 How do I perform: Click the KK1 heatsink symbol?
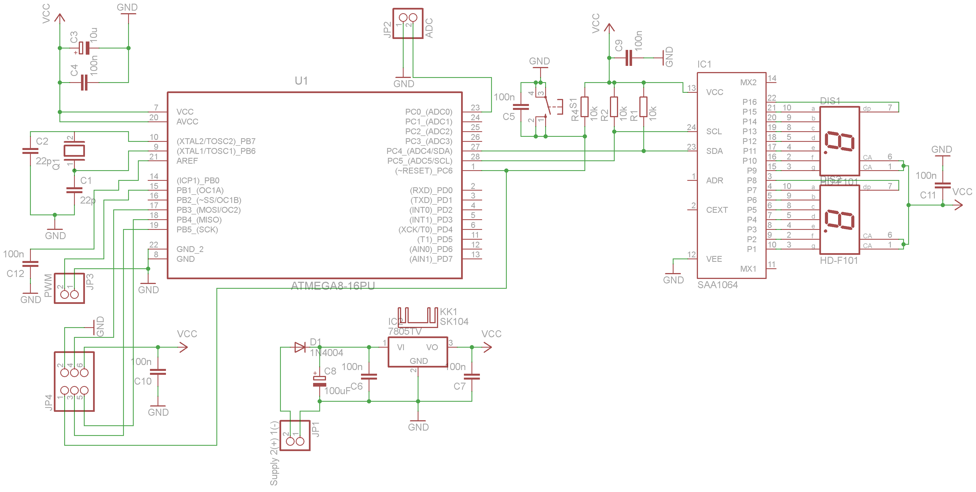(x=418, y=318)
